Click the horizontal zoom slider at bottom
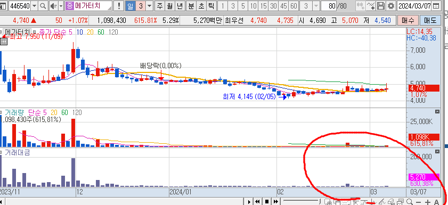 [302, 201]
